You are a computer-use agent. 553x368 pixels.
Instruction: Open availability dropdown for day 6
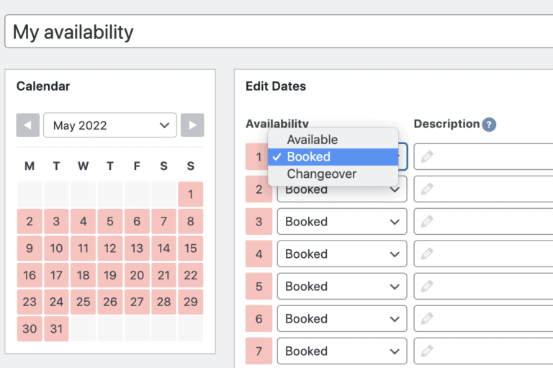[x=342, y=318]
